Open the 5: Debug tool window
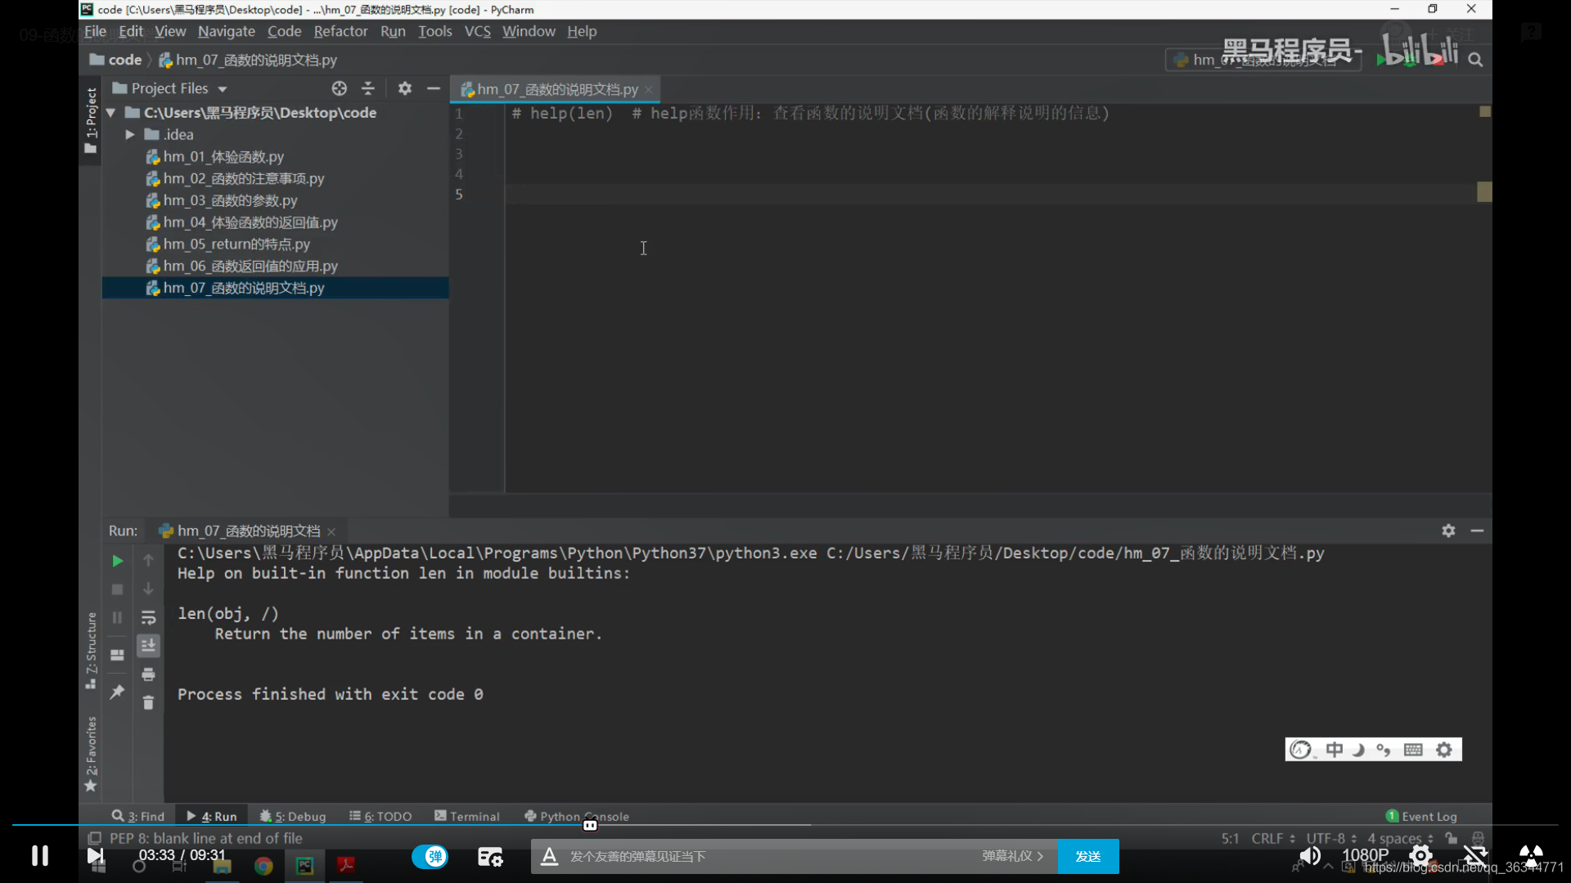This screenshot has height=883, width=1571. point(293,816)
